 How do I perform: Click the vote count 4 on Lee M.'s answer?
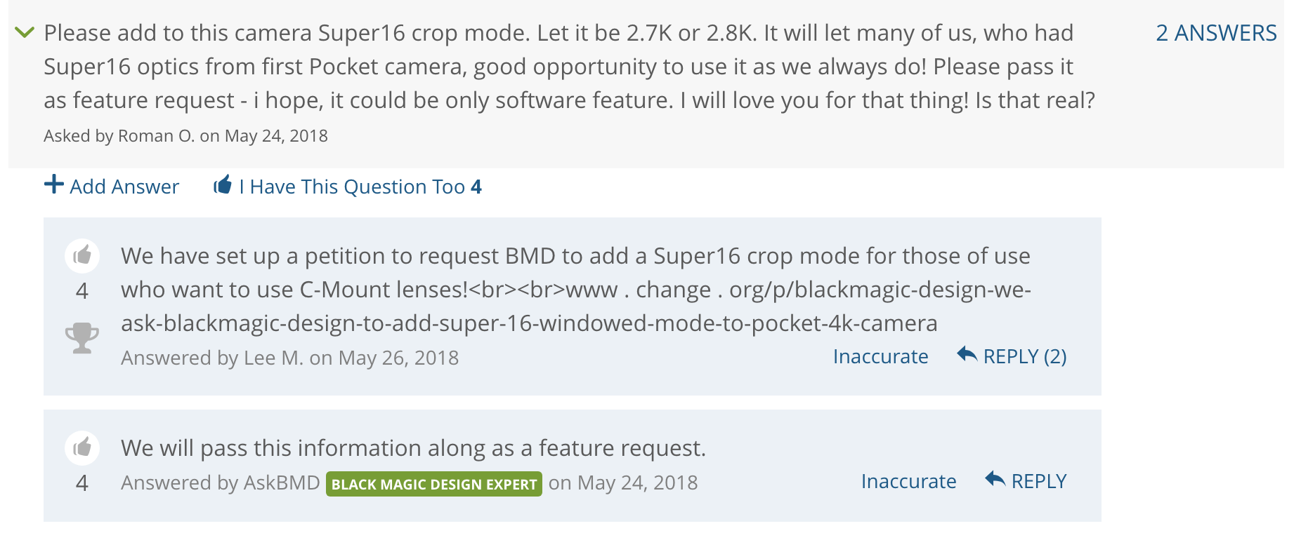click(82, 291)
